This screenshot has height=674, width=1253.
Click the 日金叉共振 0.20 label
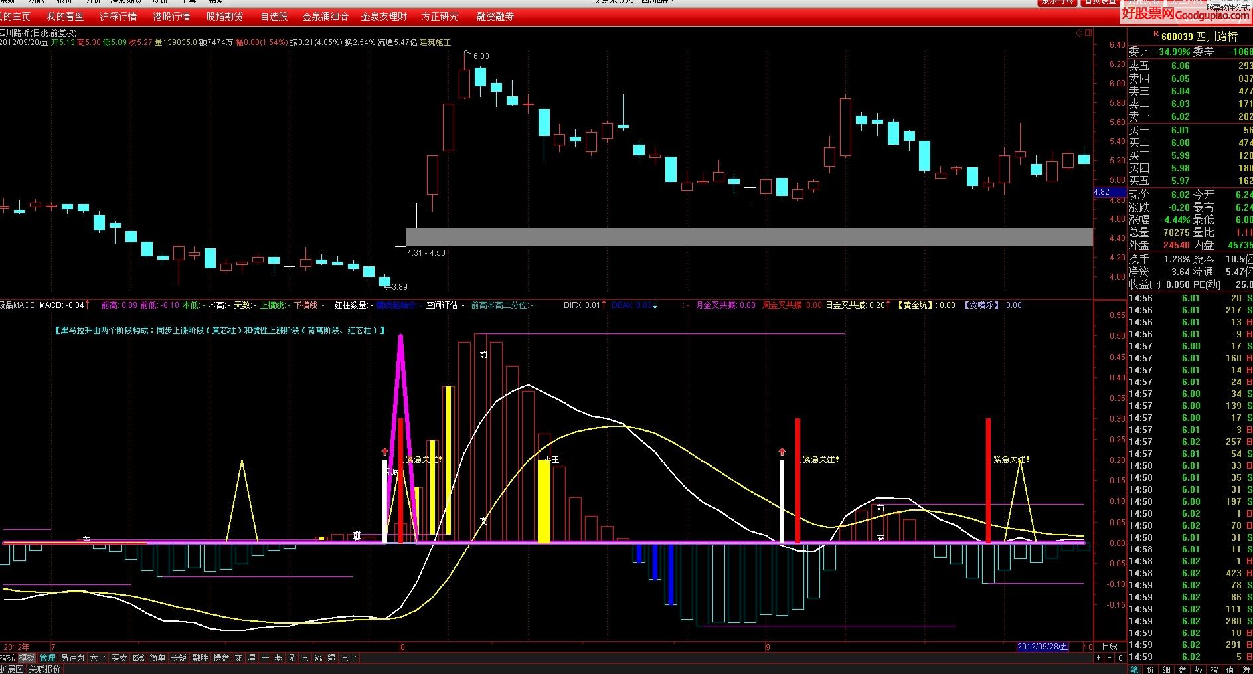click(x=855, y=305)
